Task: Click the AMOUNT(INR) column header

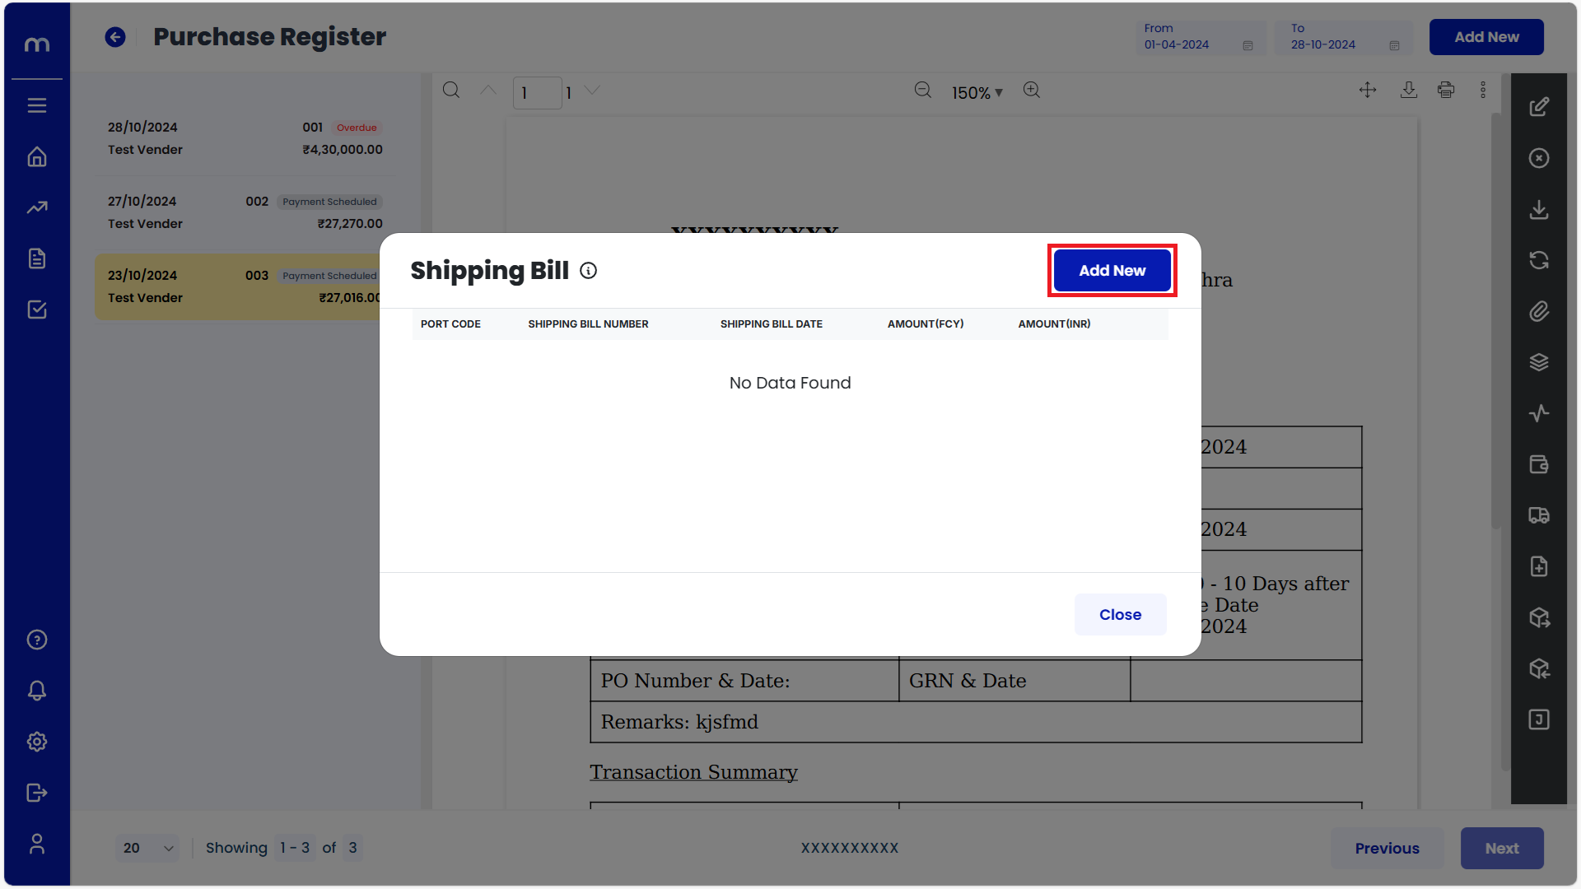Action: tap(1054, 324)
